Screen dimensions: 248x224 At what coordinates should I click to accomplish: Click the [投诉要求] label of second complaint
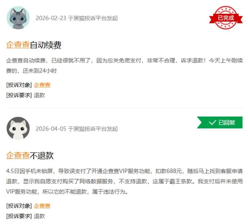coord(19,216)
